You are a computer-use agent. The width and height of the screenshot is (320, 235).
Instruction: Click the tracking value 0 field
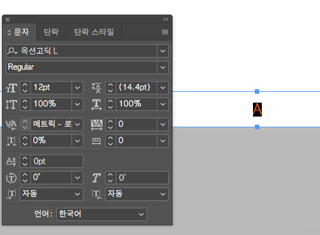tap(137, 124)
